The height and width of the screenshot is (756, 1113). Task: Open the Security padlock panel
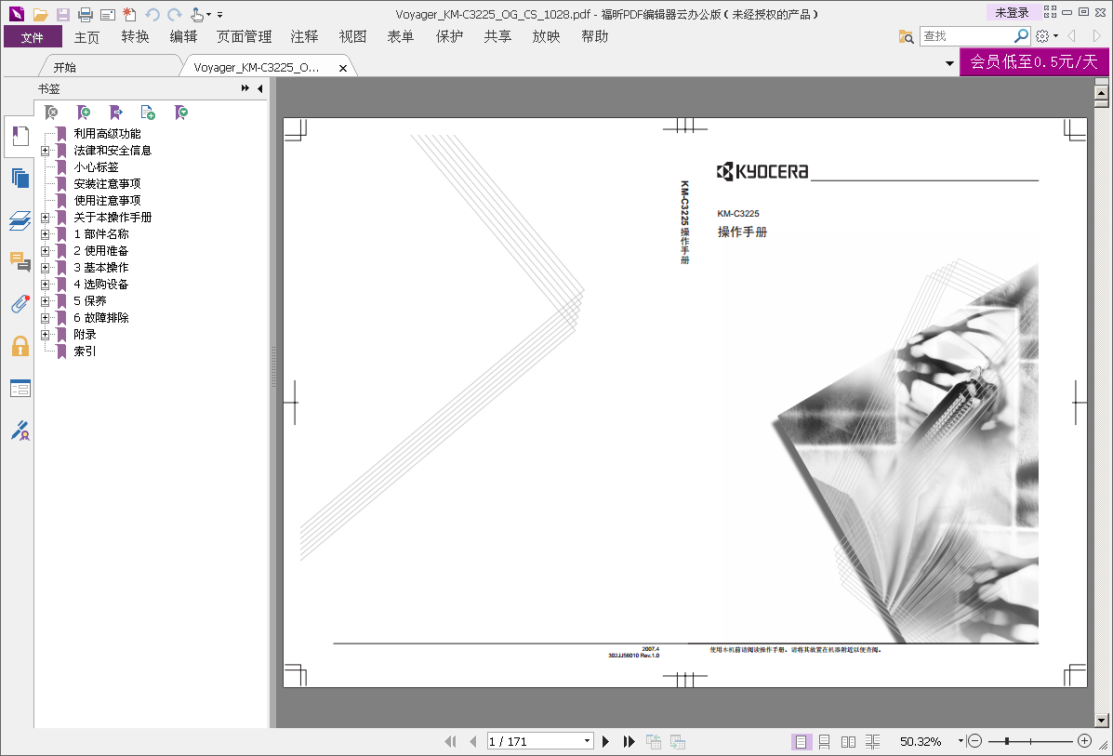(20, 347)
